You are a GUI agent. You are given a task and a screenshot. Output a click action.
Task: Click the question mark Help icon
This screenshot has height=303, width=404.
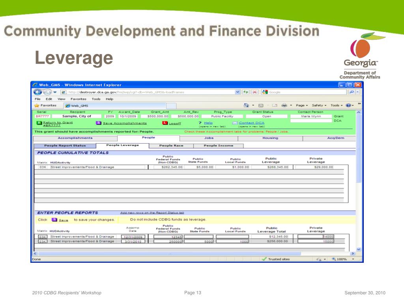coord(200,123)
